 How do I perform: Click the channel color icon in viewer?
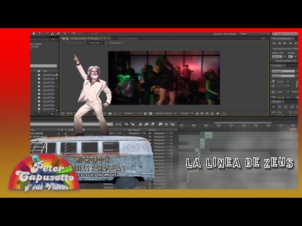point(120,113)
